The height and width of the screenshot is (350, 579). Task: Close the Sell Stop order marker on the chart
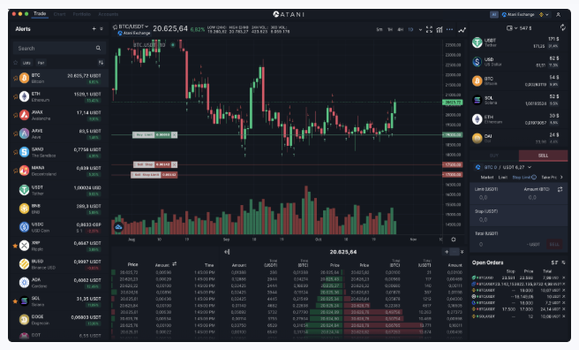coord(174,164)
